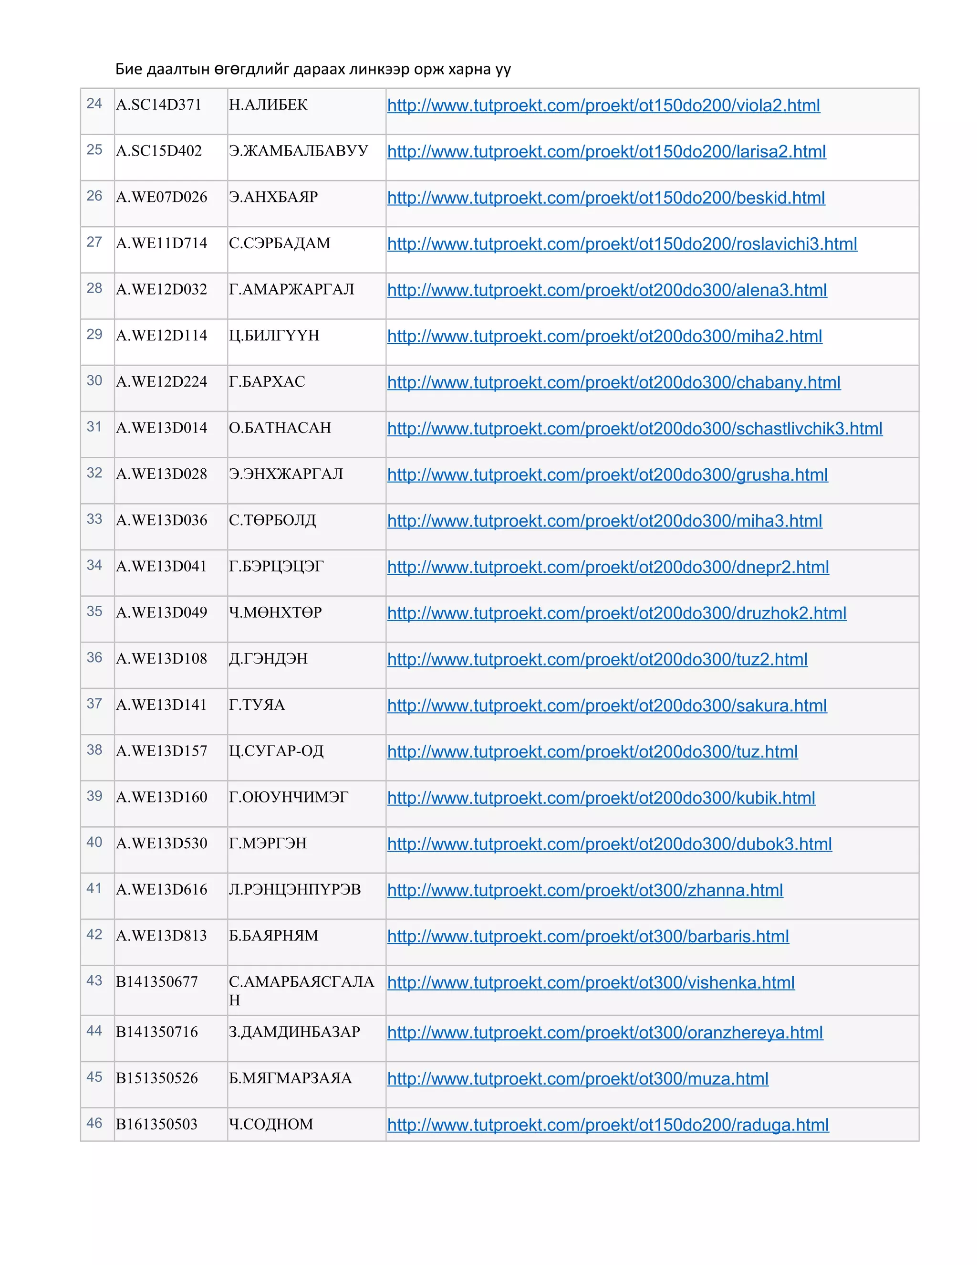Open the schastlivchik3.html link

click(634, 429)
